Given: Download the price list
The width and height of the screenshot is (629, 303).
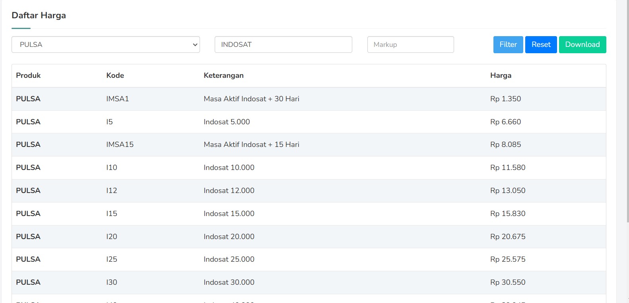Looking at the screenshot, I should [582, 44].
